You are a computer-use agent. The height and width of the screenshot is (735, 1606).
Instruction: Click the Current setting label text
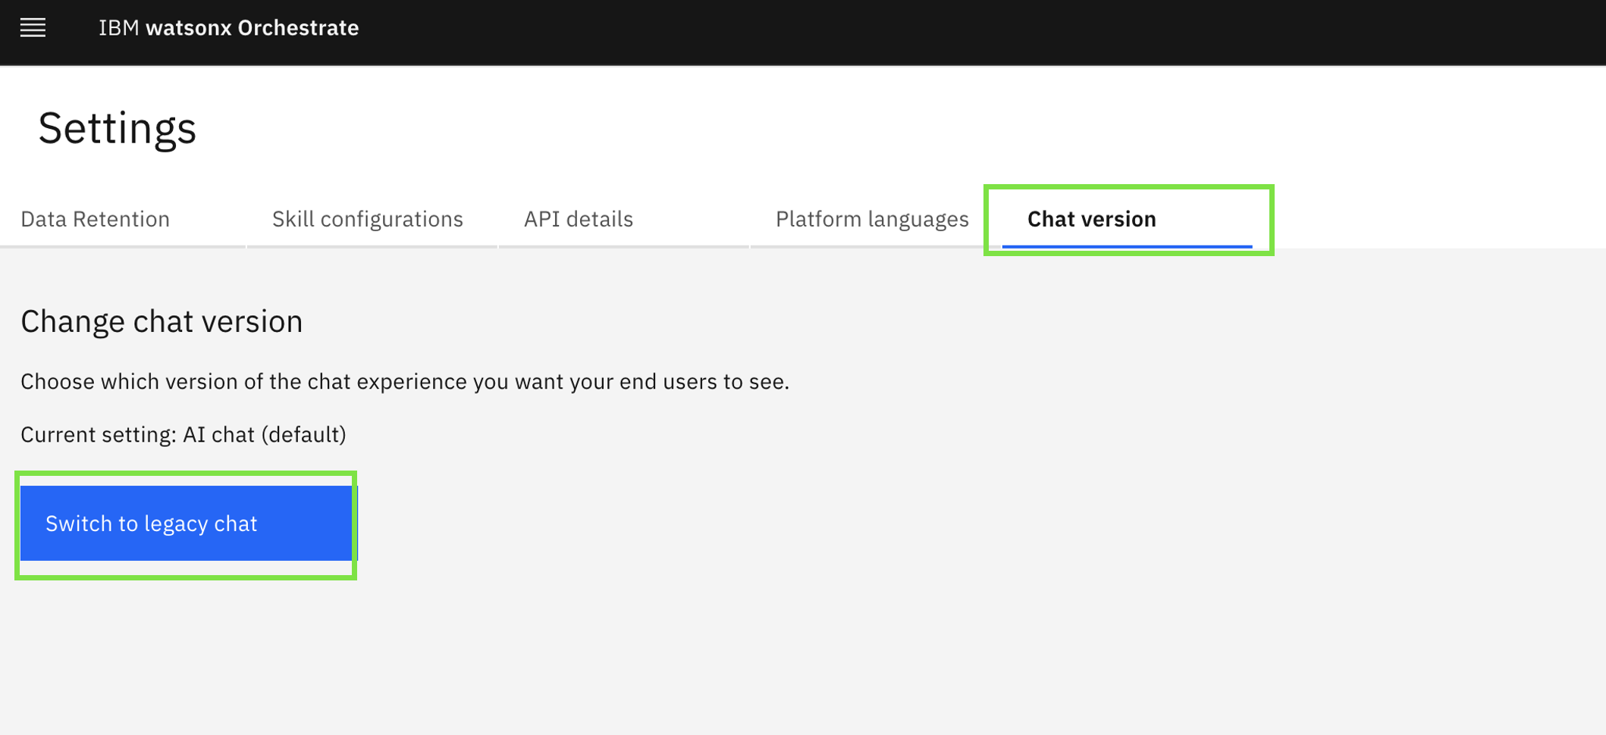(99, 434)
